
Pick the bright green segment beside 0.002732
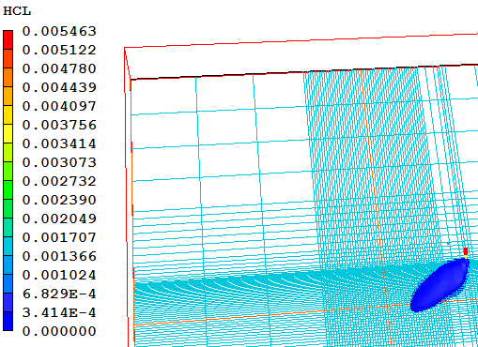click(x=8, y=189)
